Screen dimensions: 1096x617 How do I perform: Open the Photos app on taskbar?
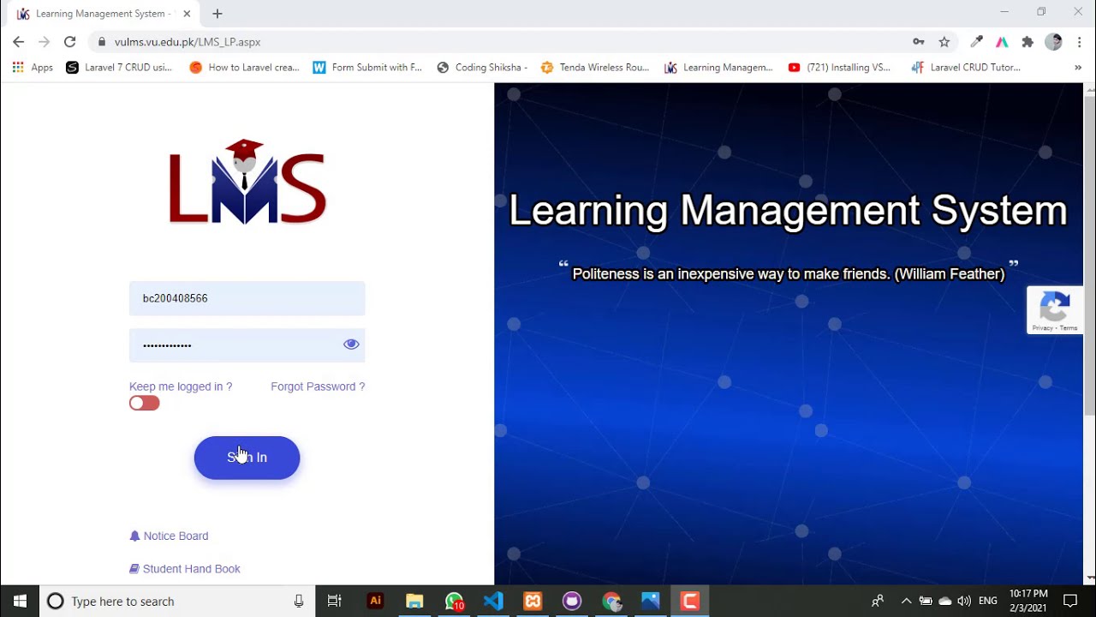click(x=651, y=602)
